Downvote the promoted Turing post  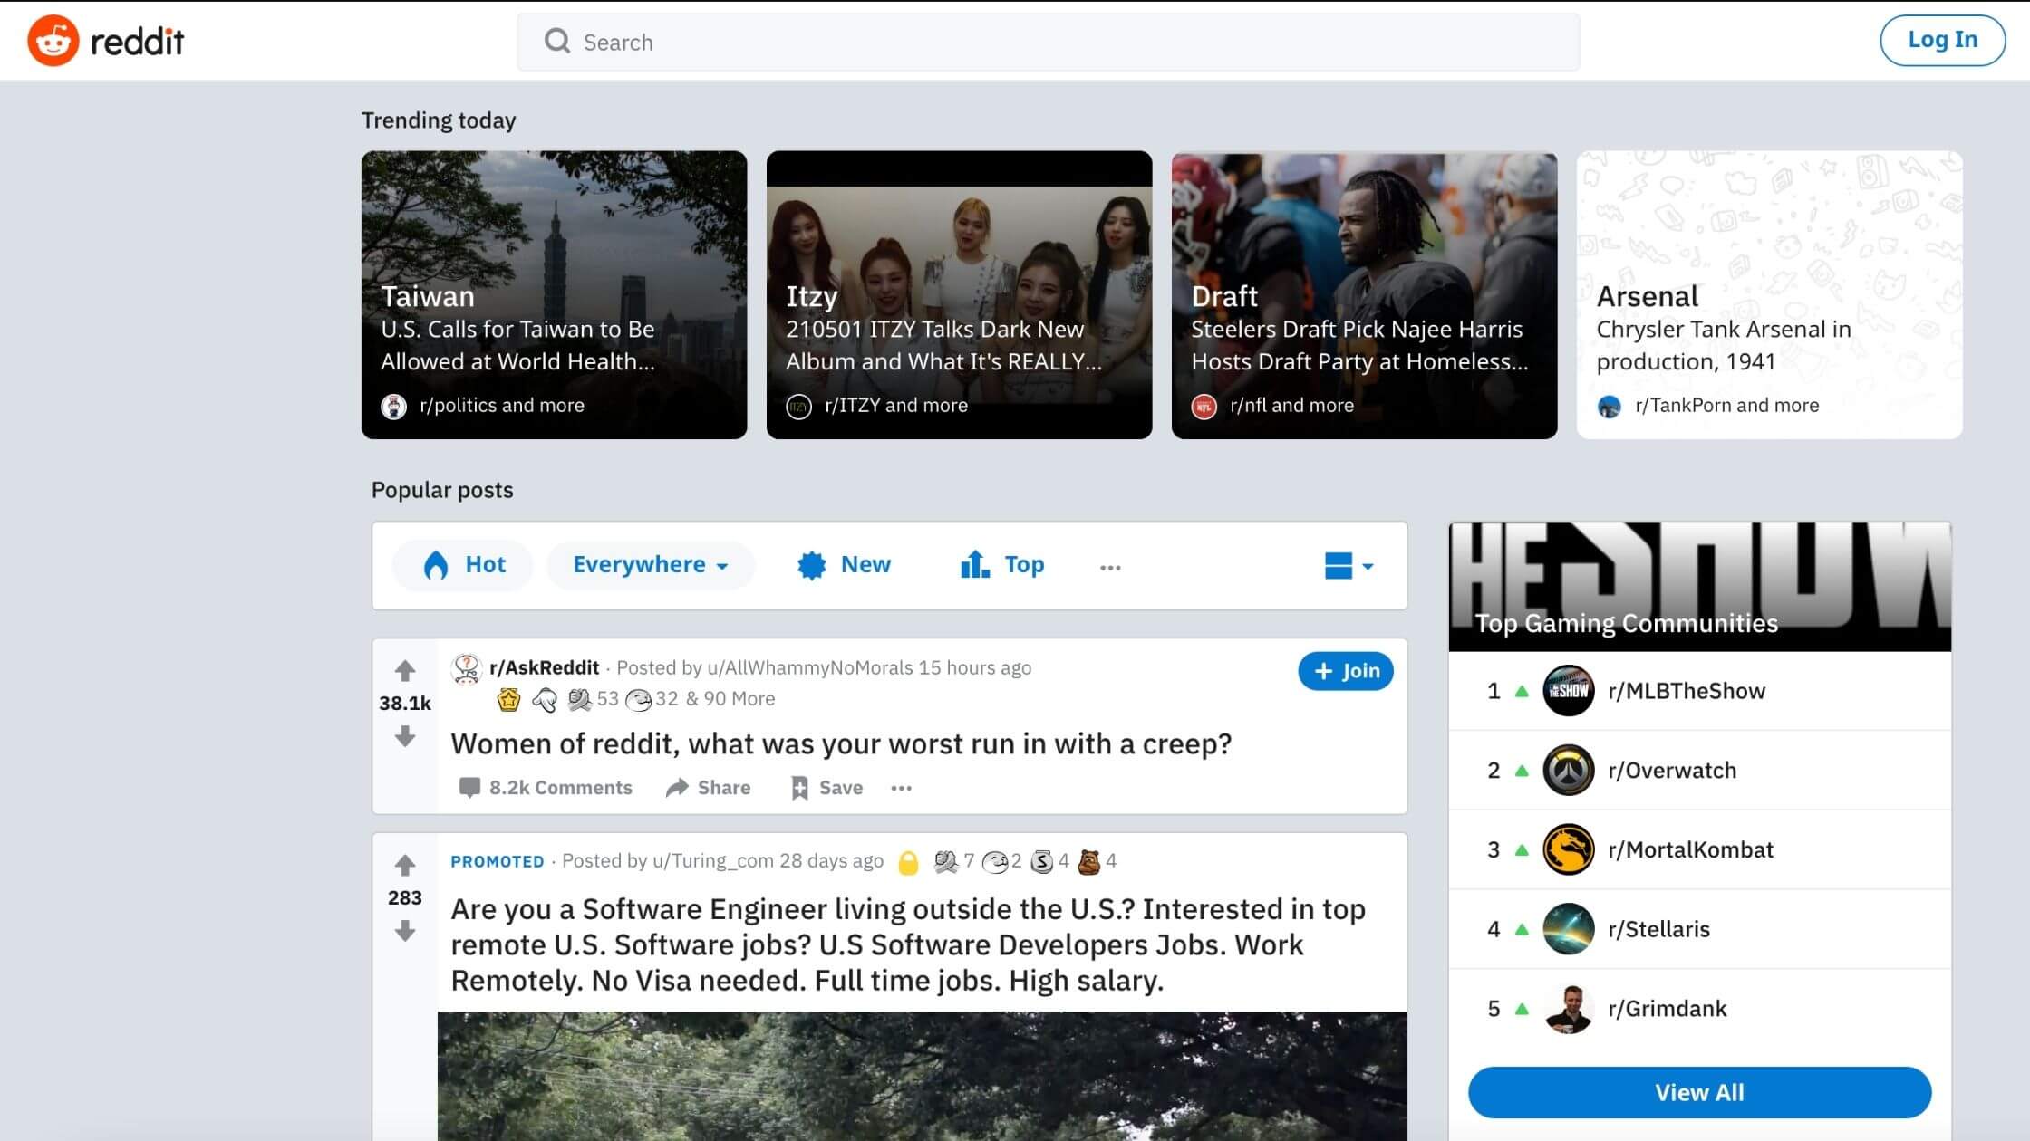point(405,930)
